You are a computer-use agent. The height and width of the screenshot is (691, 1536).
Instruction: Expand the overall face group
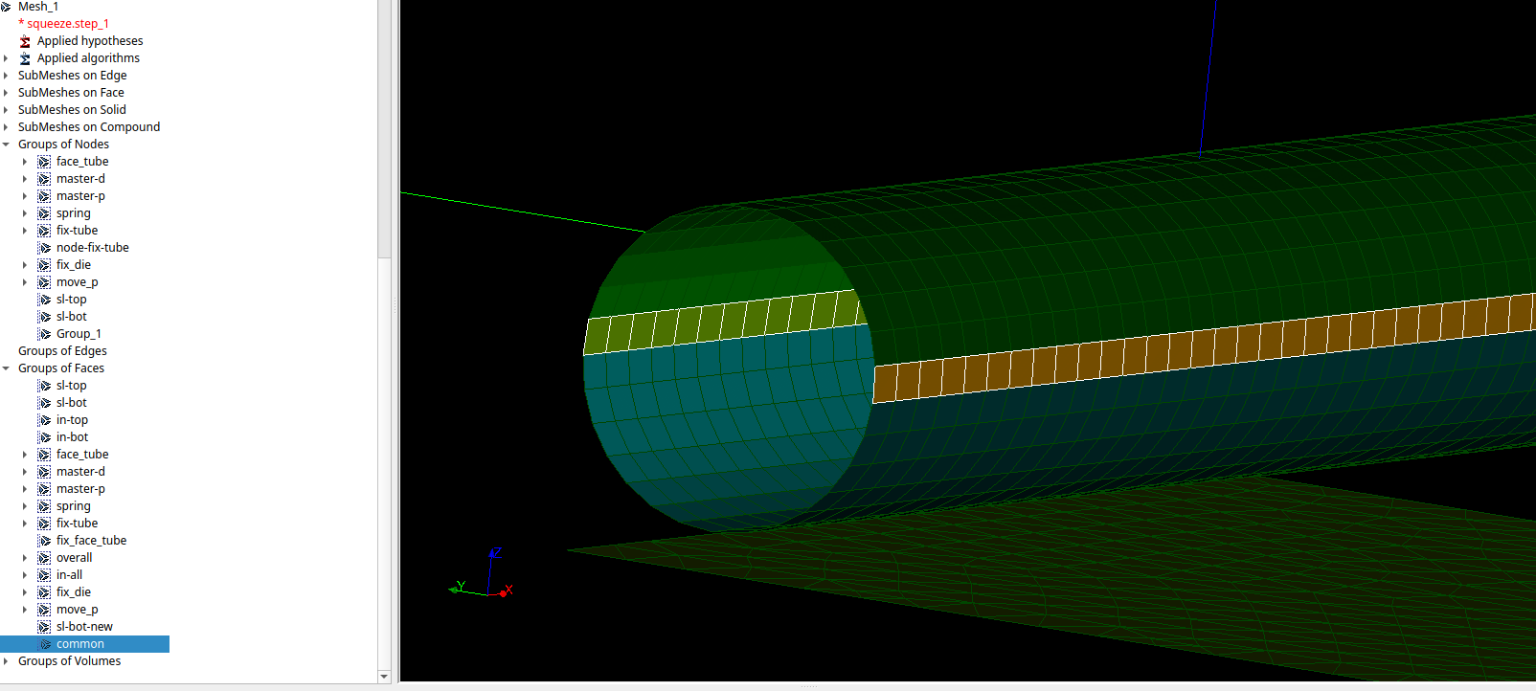point(25,558)
